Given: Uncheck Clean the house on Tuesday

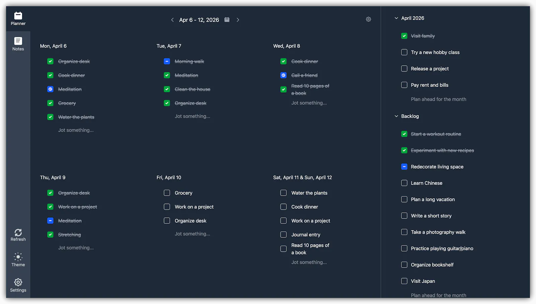Looking at the screenshot, I should (x=167, y=89).
